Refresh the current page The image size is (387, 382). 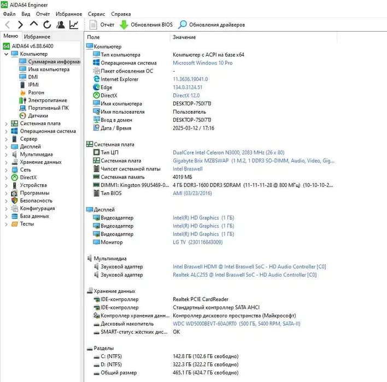point(47,25)
